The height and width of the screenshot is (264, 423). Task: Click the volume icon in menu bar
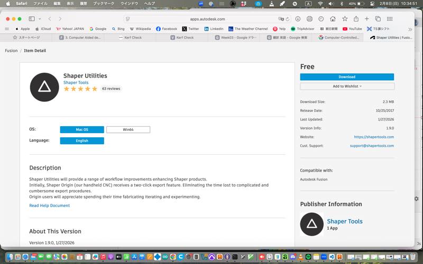[x=331, y=4]
